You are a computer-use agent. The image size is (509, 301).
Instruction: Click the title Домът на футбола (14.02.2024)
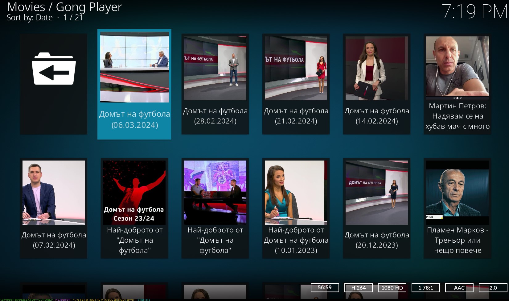tap(377, 116)
